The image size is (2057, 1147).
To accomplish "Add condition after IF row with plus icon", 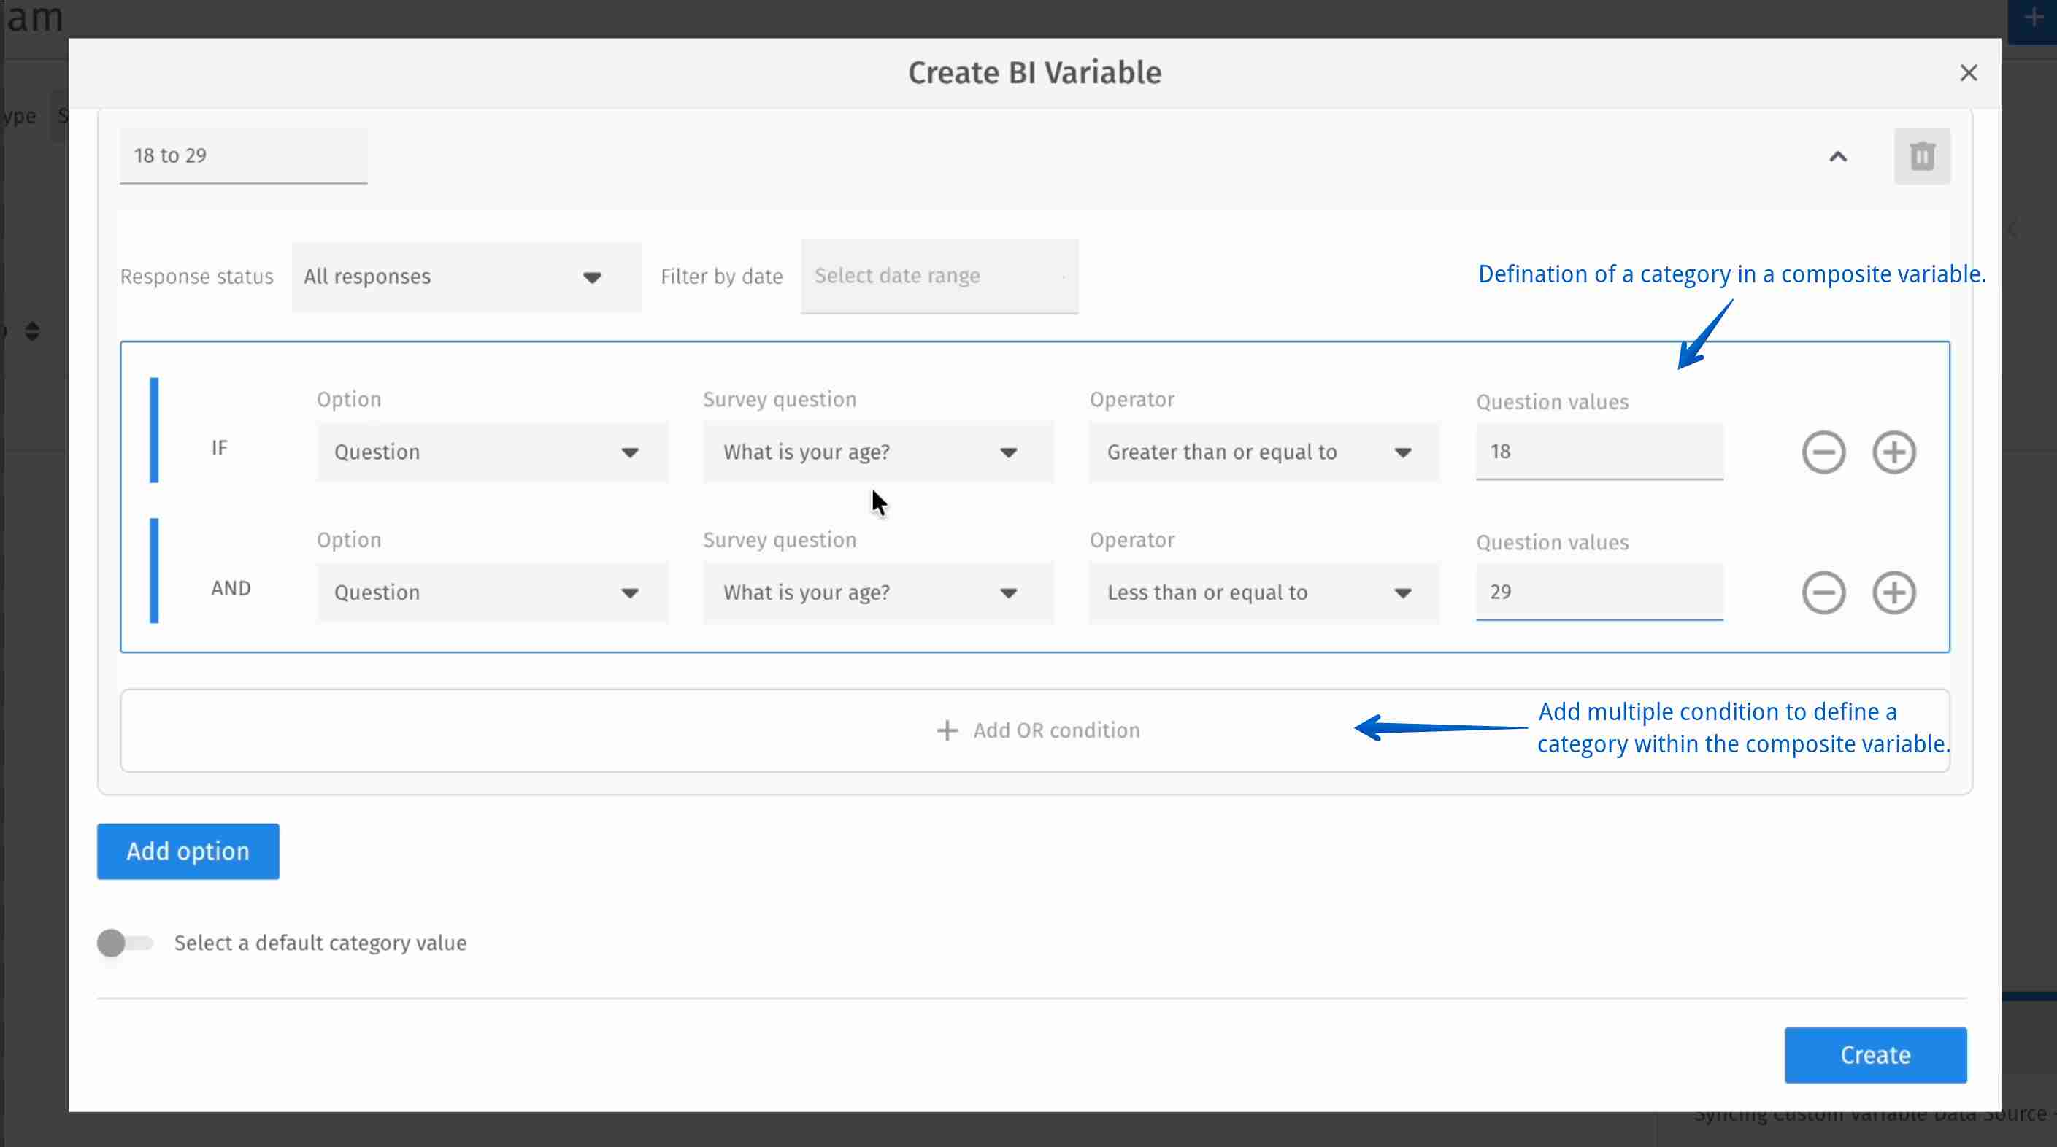I will pyautogui.click(x=1893, y=452).
